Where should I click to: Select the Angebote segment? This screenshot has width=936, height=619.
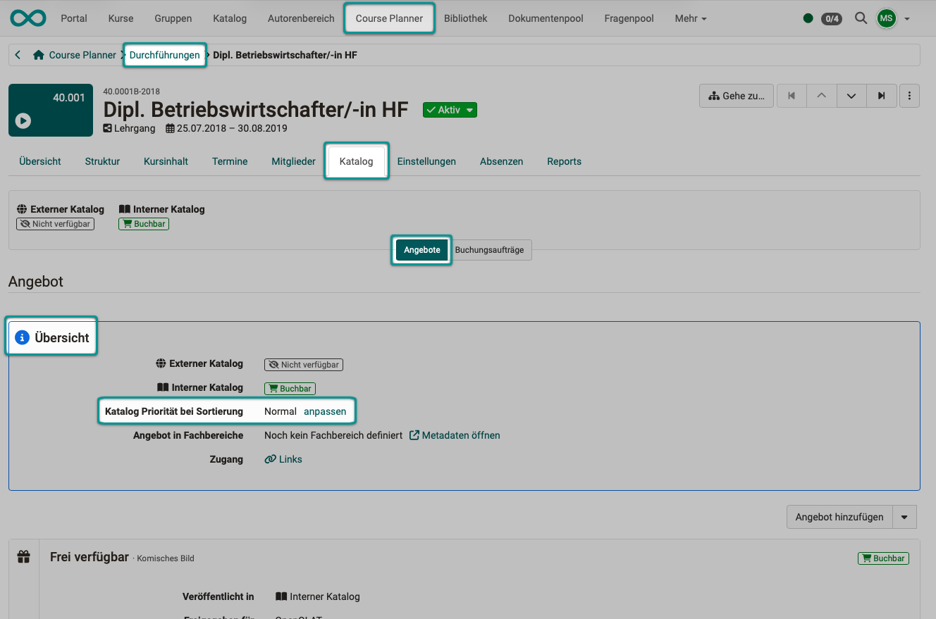tap(421, 250)
